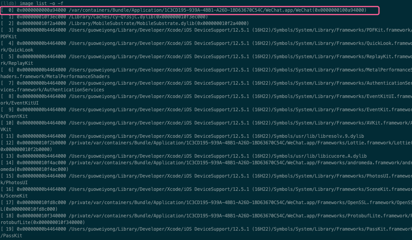Image resolution: width=412 pixels, height=240 pixels.
Task: Click the OpenSSL.framework path in row 17
Action: (241, 203)
